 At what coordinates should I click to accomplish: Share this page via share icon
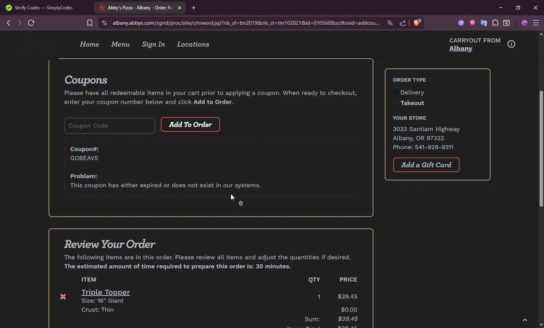point(403,23)
